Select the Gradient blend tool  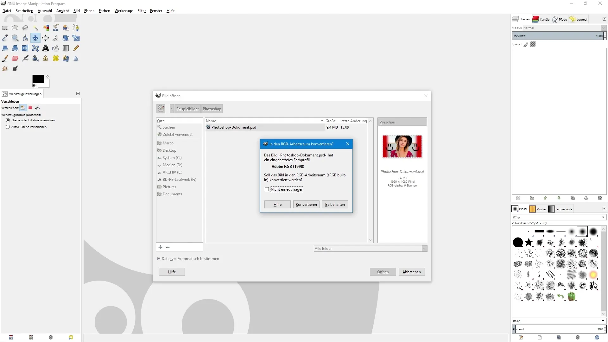point(66,48)
